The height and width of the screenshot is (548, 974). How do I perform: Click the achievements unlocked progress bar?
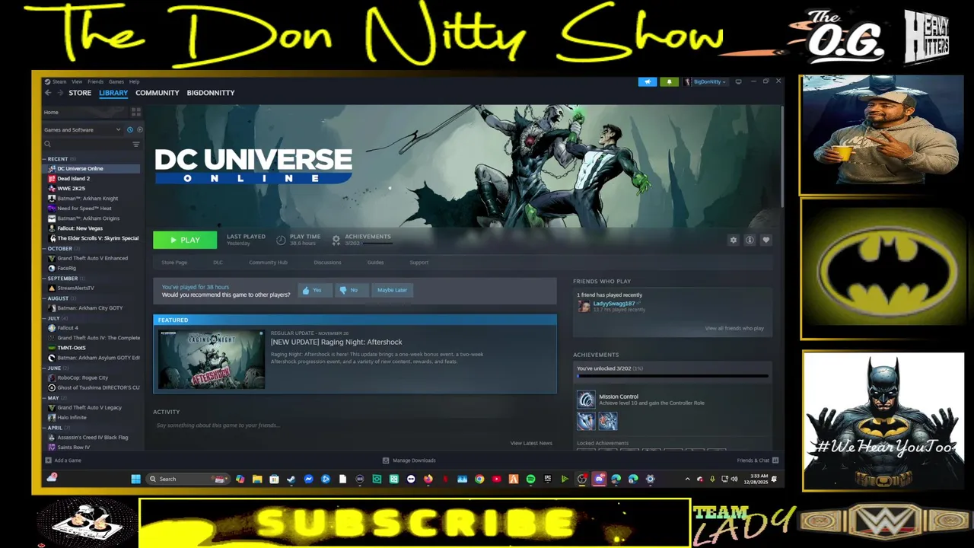click(x=673, y=376)
